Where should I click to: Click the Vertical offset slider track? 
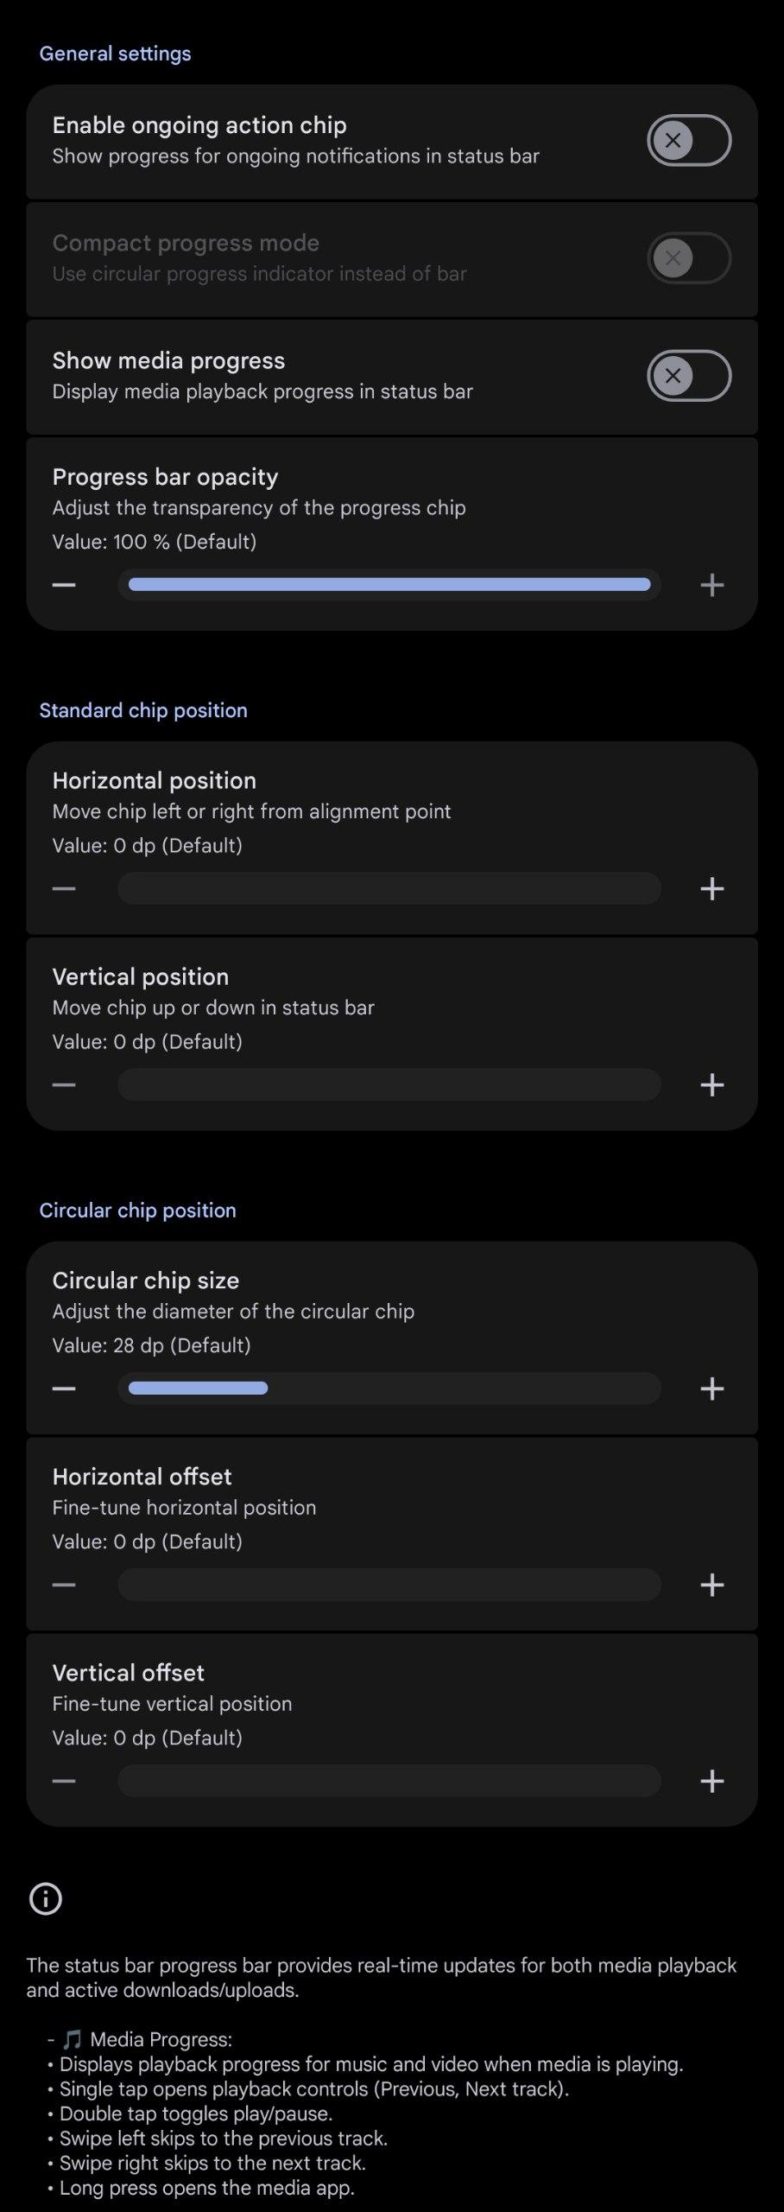[x=389, y=1781]
